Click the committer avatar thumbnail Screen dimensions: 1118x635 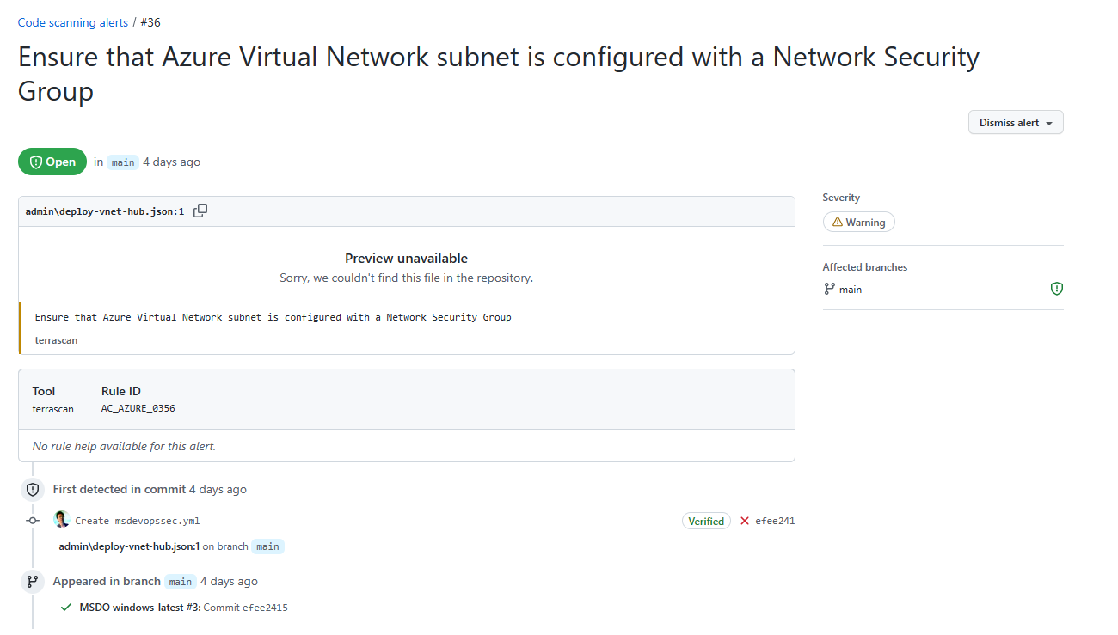click(x=61, y=519)
